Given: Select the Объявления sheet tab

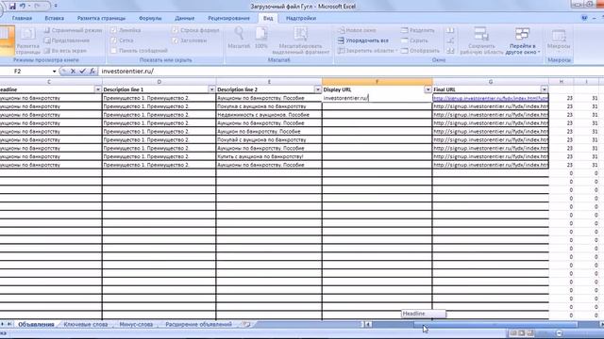Looking at the screenshot, I should point(36,324).
